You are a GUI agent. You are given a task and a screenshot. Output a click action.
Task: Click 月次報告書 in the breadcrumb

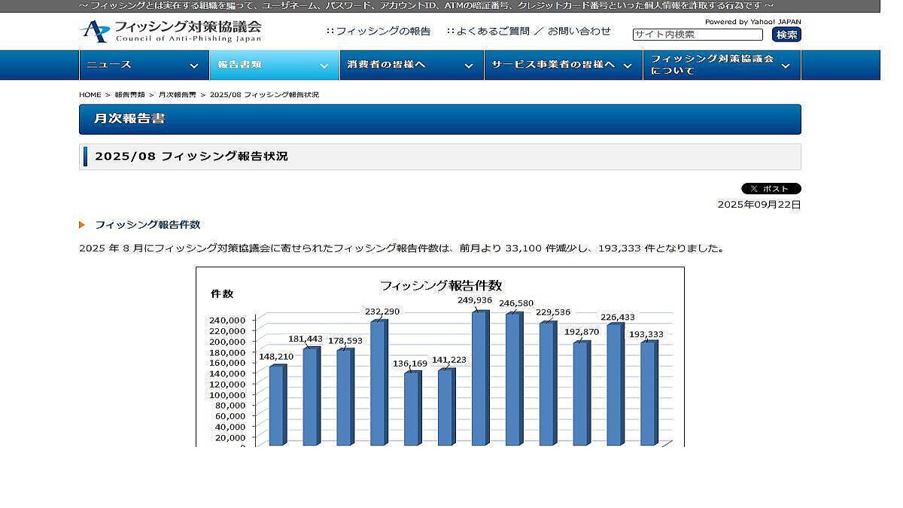coord(177,95)
